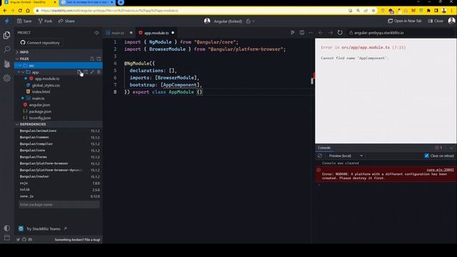
Task: Reload the preview
Action: tap(340, 33)
